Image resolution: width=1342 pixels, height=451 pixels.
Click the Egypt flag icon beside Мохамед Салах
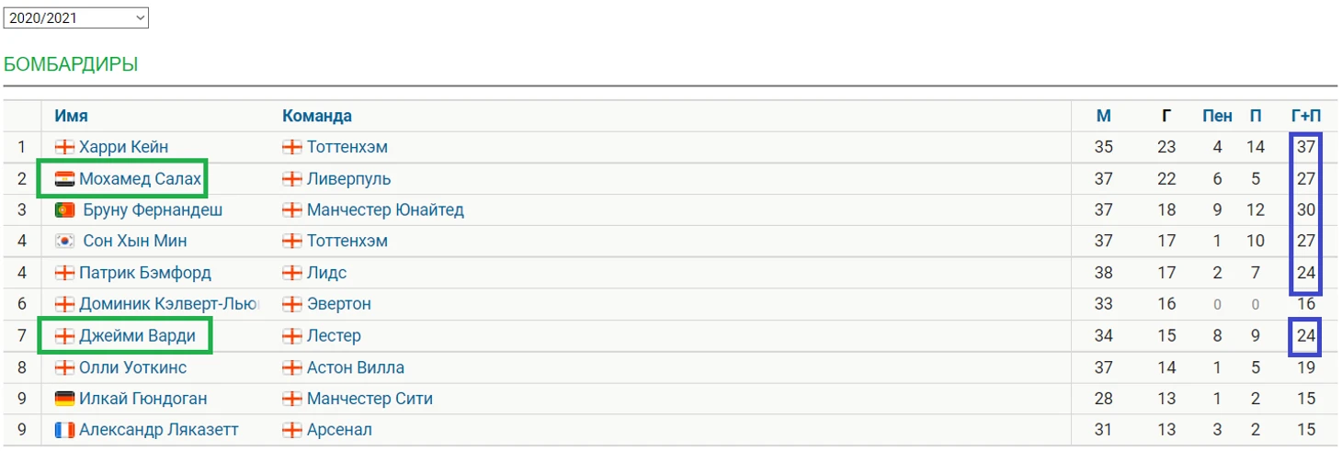(64, 179)
